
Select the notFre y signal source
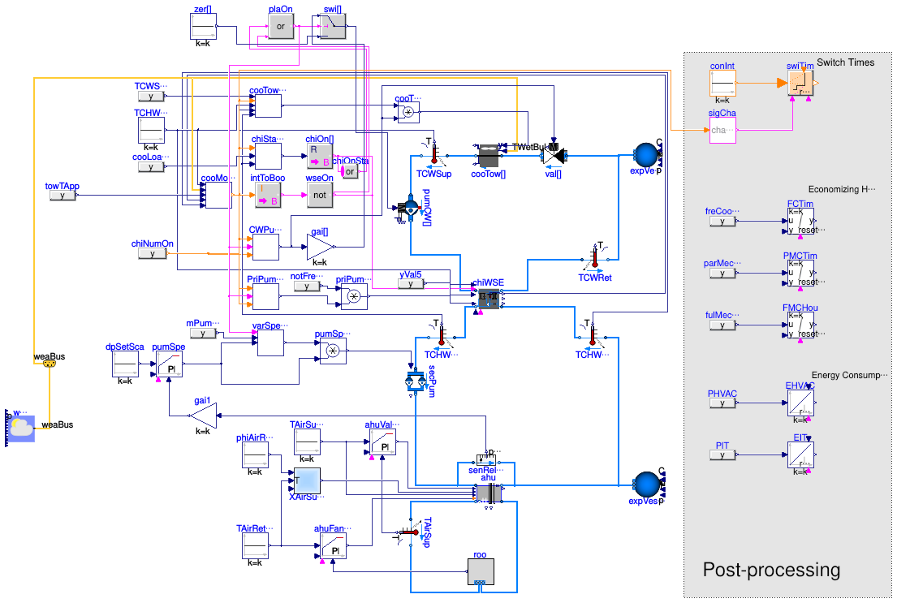click(307, 286)
